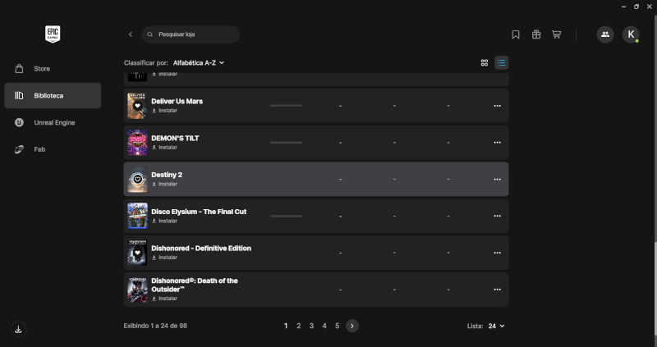
Task: Switch to list view layout
Action: point(502,63)
